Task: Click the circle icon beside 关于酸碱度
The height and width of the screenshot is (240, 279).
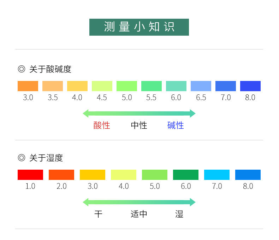Action: click(22, 69)
